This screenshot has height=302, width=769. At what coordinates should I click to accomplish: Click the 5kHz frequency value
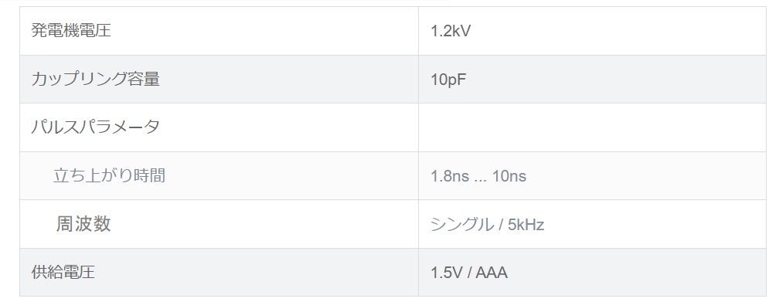pyautogui.click(x=526, y=225)
